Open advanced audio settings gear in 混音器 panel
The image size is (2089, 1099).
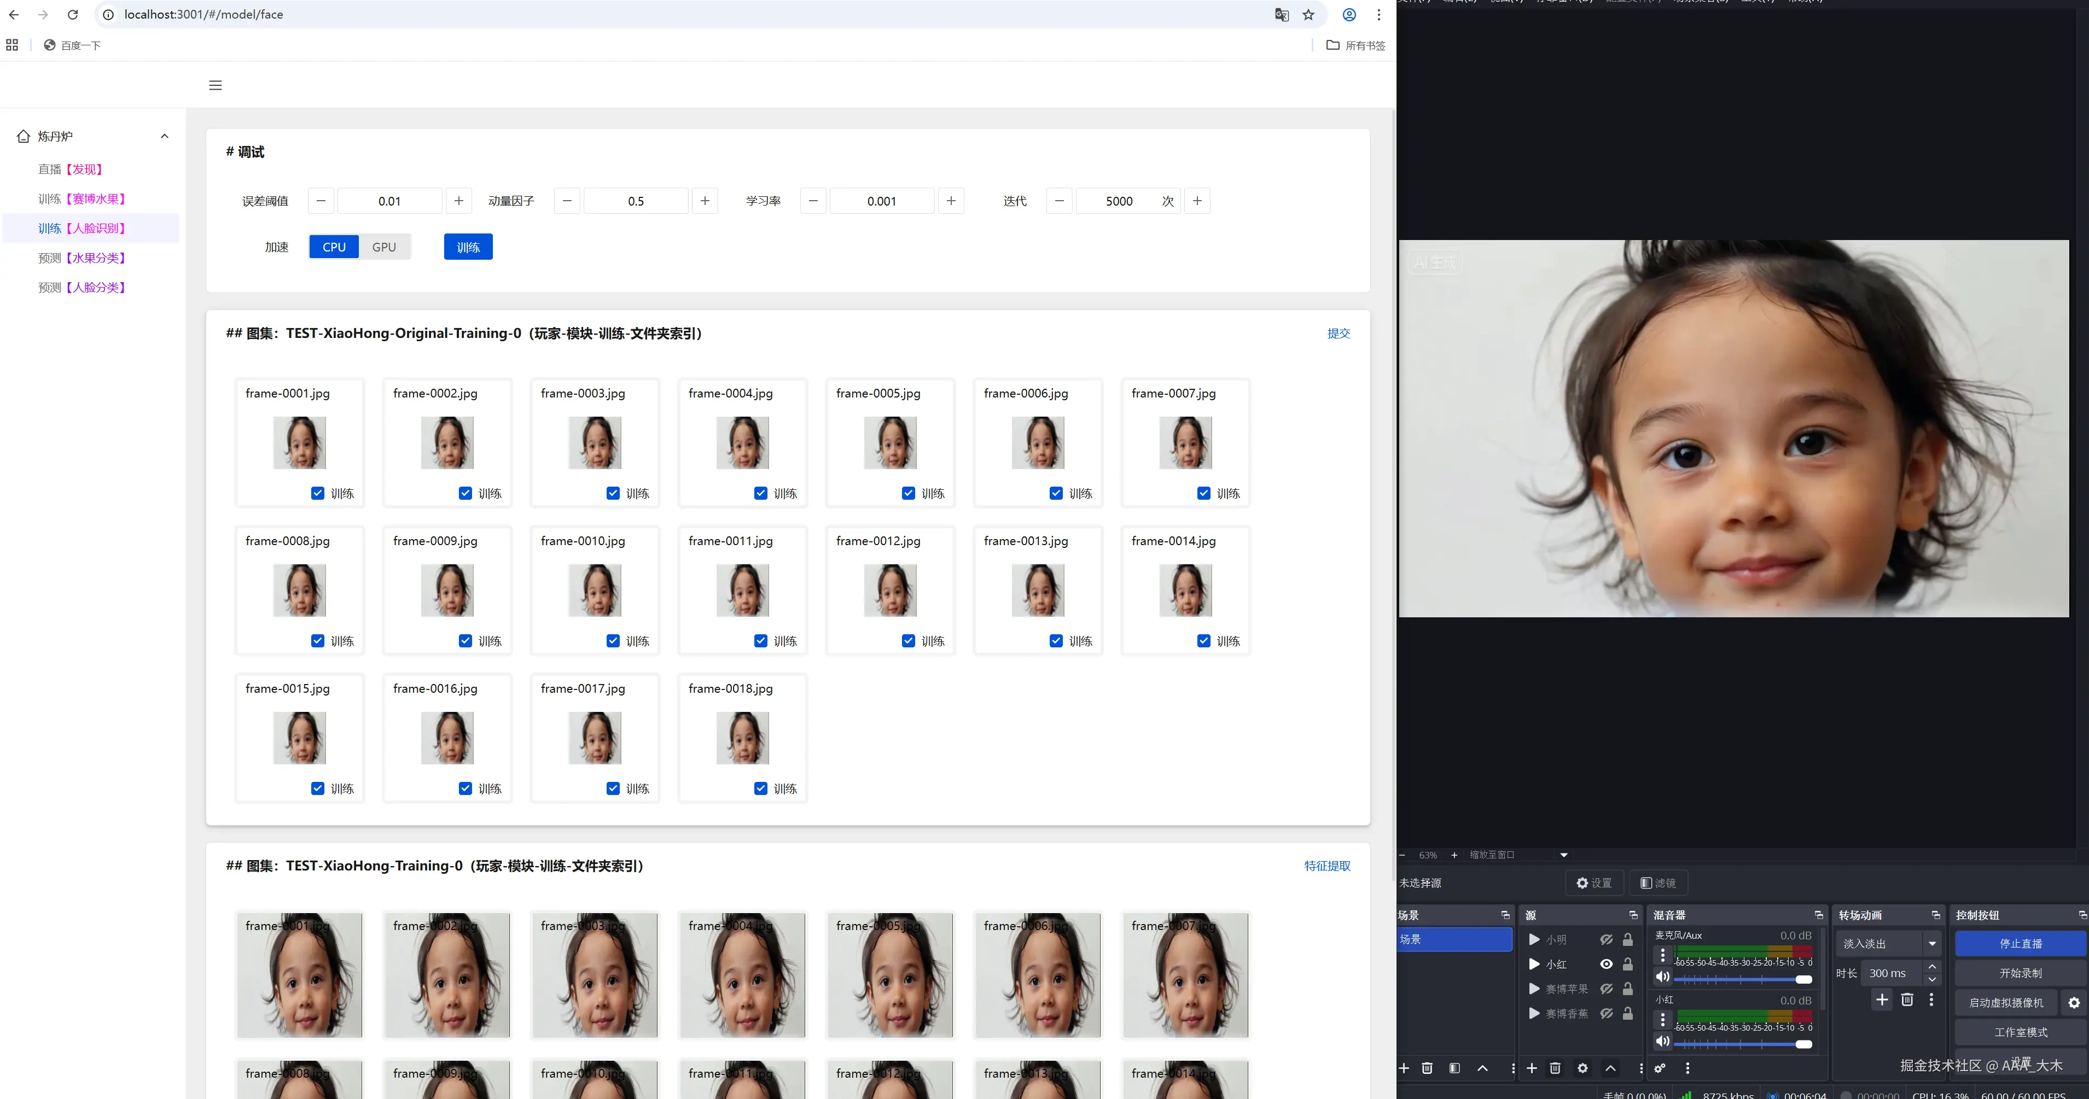1660,1068
